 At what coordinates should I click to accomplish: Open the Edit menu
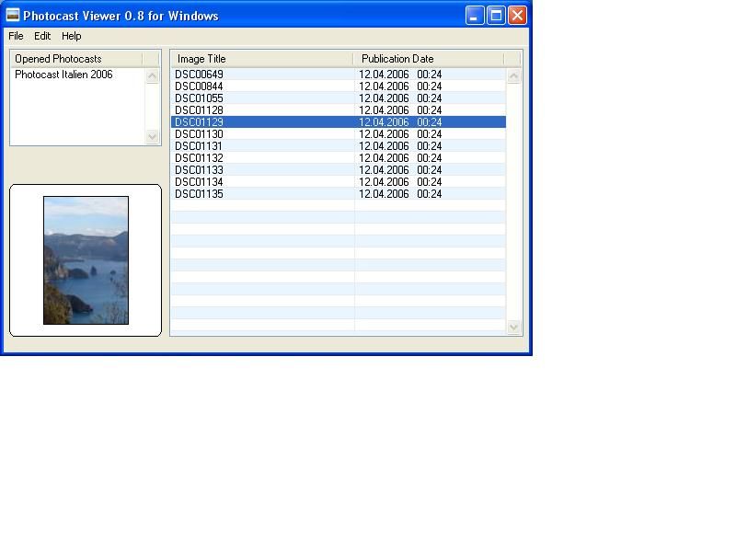42,36
